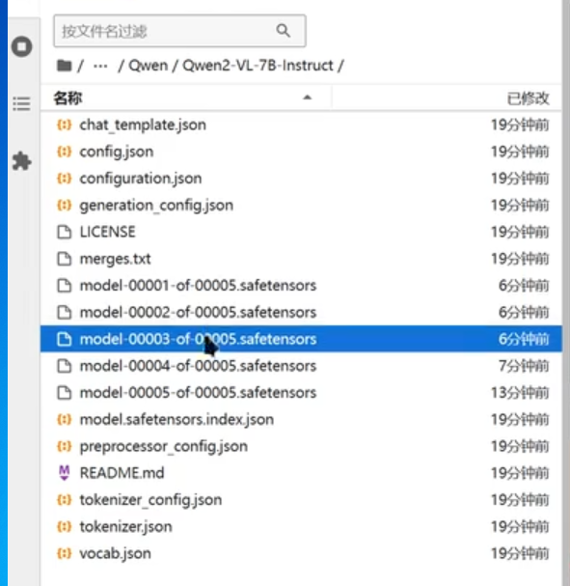Focus the 按文件名过滤 filter input
The width and height of the screenshot is (570, 586).
[180, 31]
